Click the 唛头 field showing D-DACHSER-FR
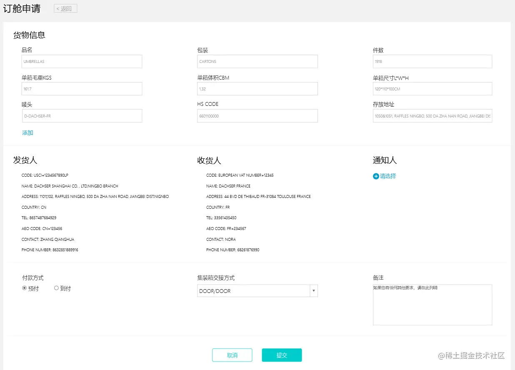 click(x=82, y=116)
